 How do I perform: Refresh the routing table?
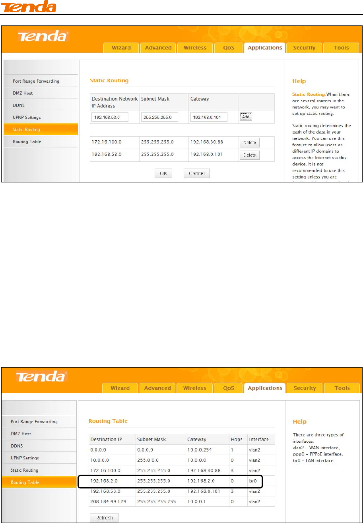[x=104, y=518]
